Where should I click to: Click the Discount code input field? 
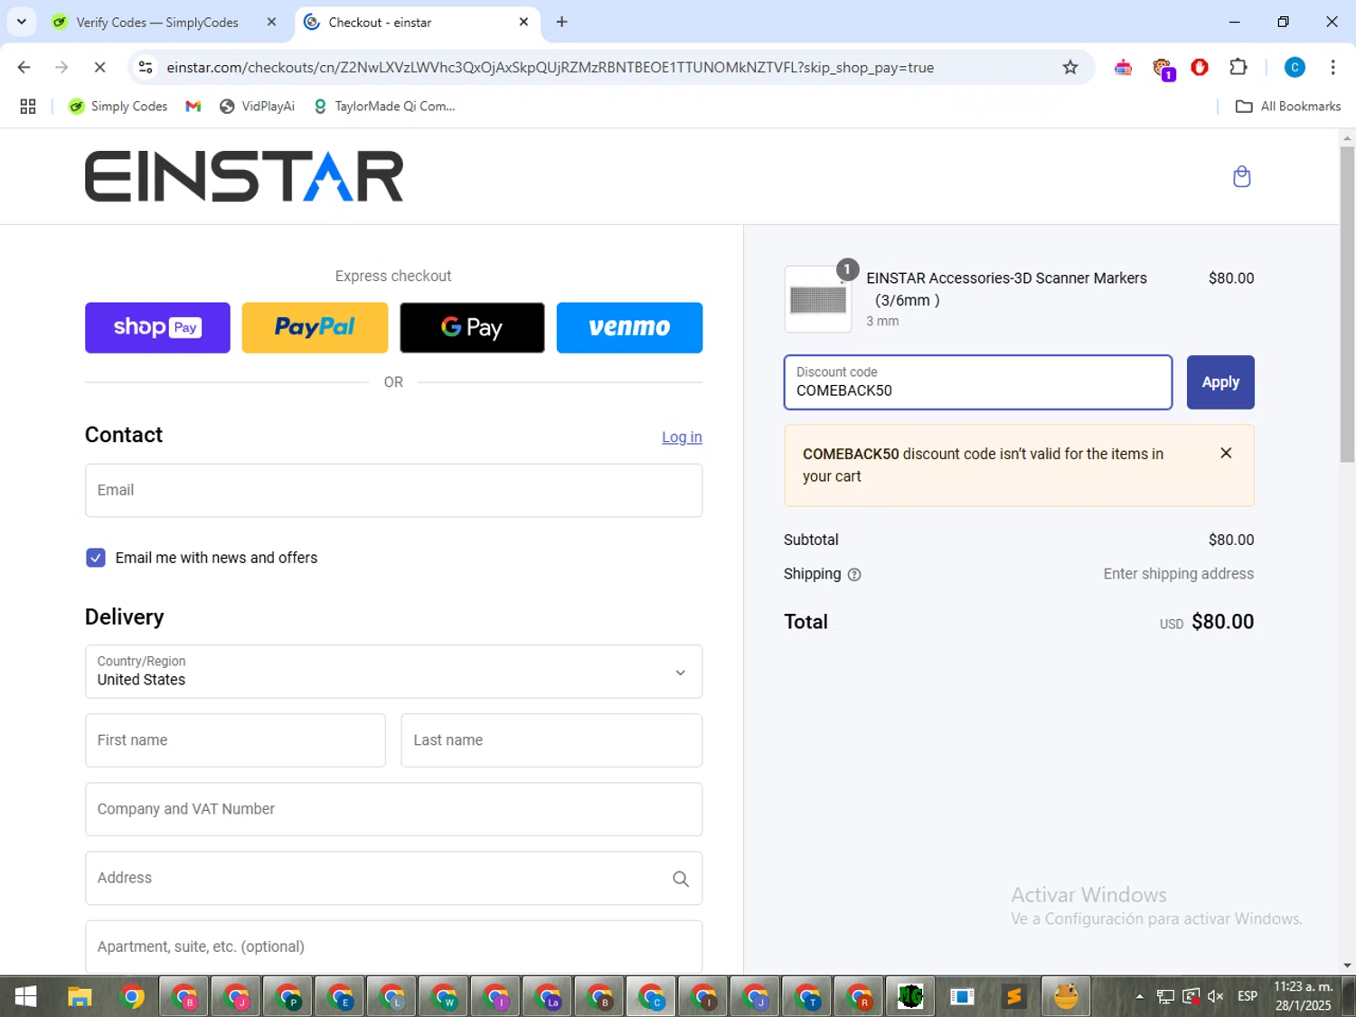click(x=978, y=382)
